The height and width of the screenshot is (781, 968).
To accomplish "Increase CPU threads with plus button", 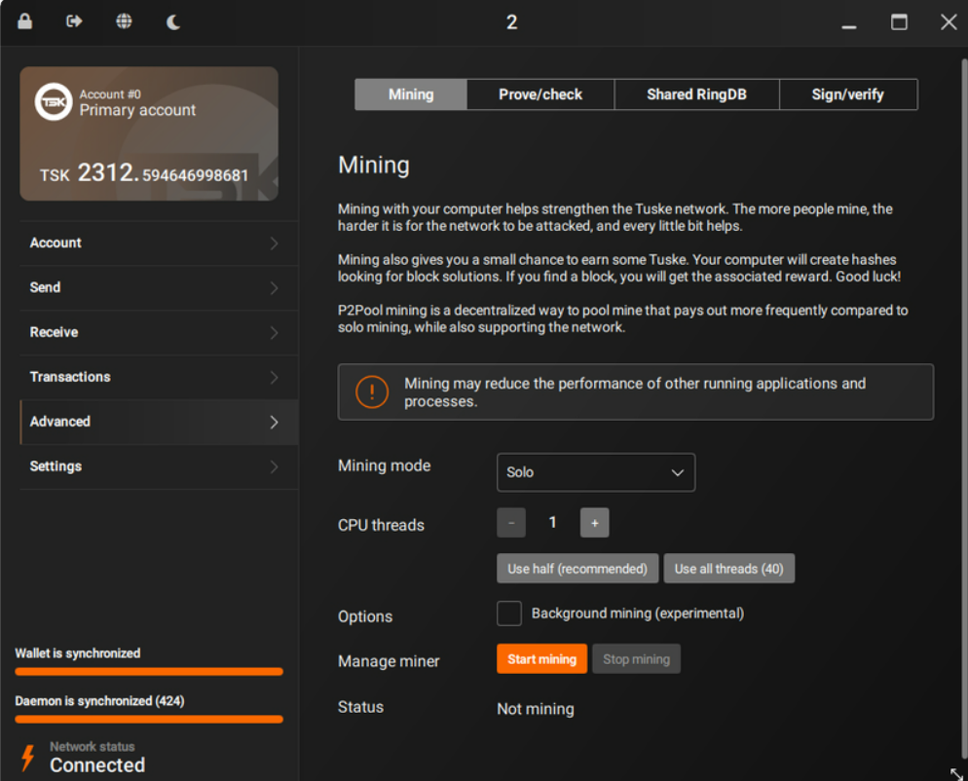I will coord(594,523).
